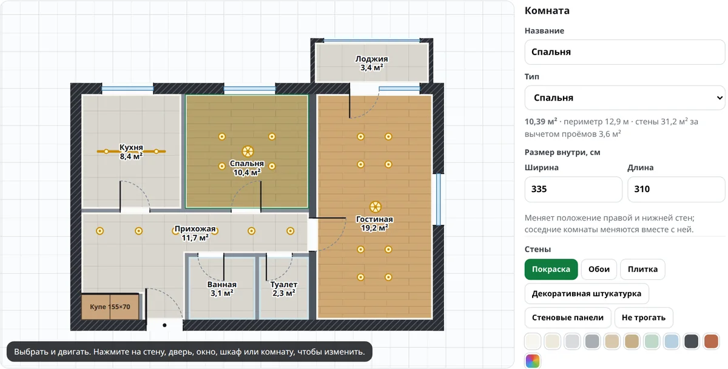Select the chandelier in the Спальня room
The width and height of the screenshot is (728, 369).
click(x=248, y=151)
